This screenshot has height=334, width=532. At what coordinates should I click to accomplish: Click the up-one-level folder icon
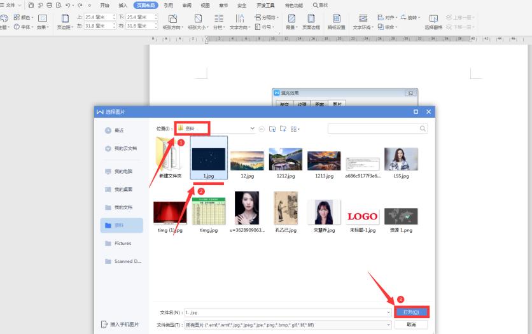pos(272,129)
